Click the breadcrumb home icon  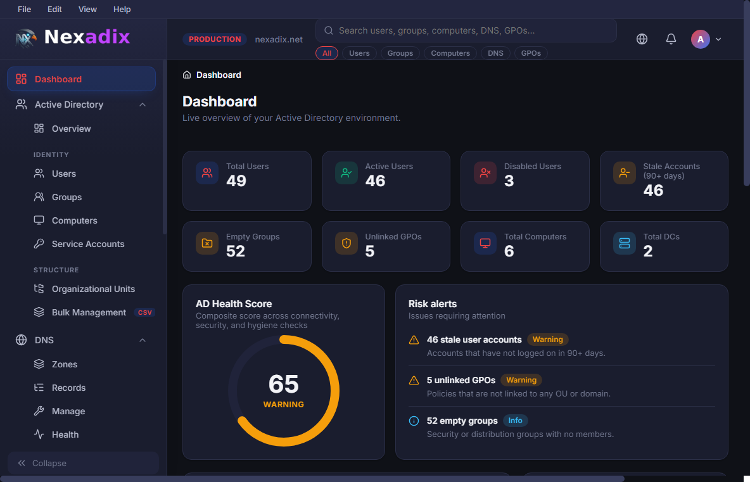[187, 75]
